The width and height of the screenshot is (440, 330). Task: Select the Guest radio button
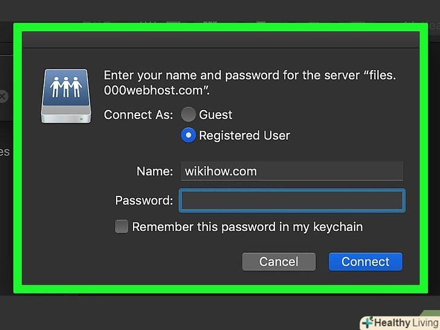(x=189, y=114)
